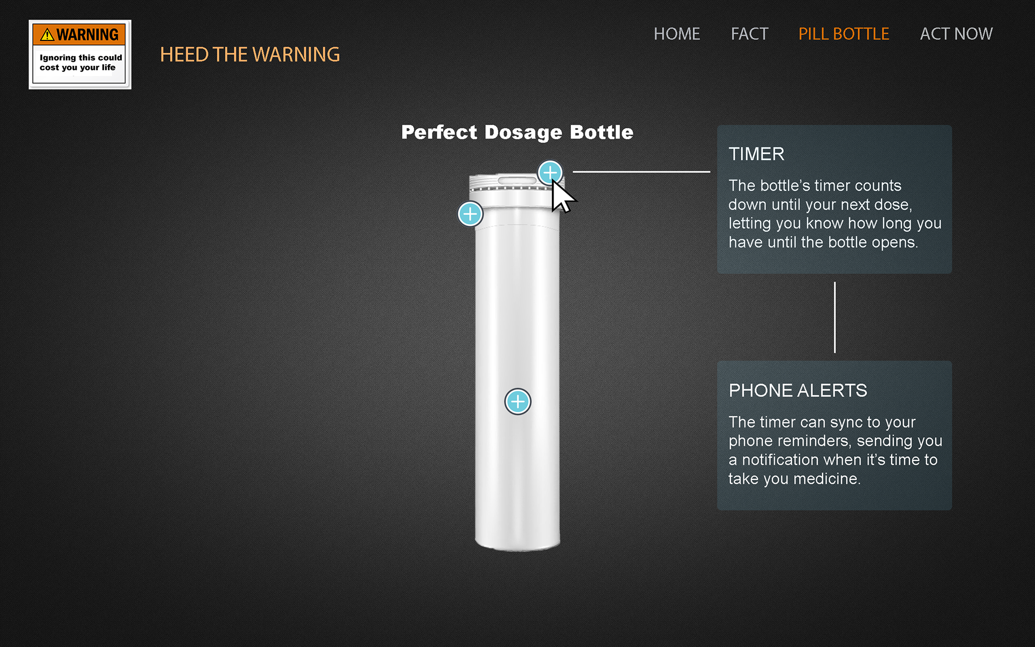1035x647 pixels.
Task: Click the vertical line connecting the info panels
Action: pos(834,318)
